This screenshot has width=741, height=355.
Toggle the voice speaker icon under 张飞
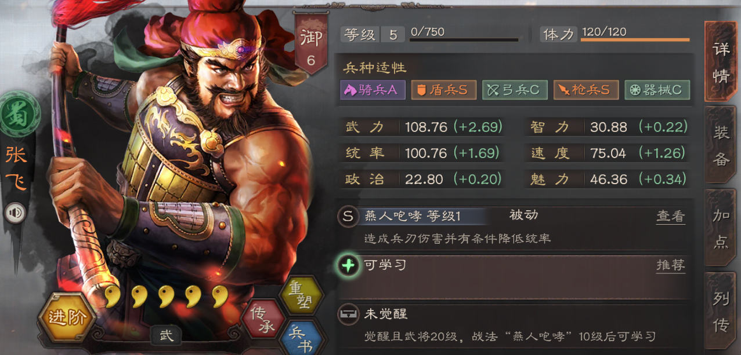tap(16, 214)
